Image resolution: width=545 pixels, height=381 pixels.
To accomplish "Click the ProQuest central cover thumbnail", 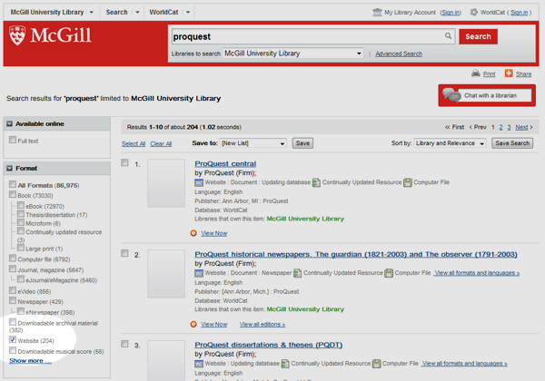I will point(166,183).
